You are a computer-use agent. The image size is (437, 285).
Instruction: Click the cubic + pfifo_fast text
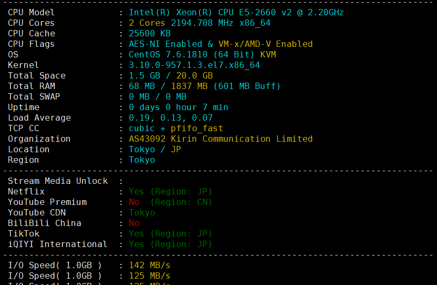[176, 129]
